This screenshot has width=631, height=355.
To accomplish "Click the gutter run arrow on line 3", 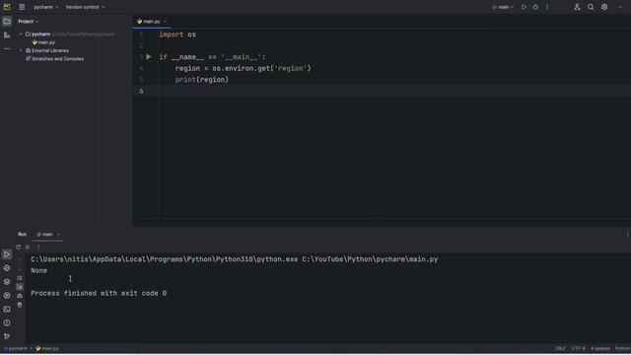I will coord(149,57).
